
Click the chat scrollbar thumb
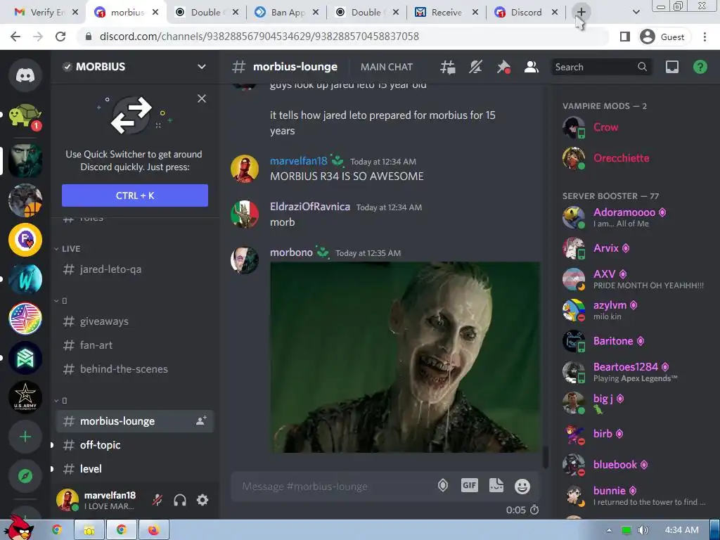(546, 457)
